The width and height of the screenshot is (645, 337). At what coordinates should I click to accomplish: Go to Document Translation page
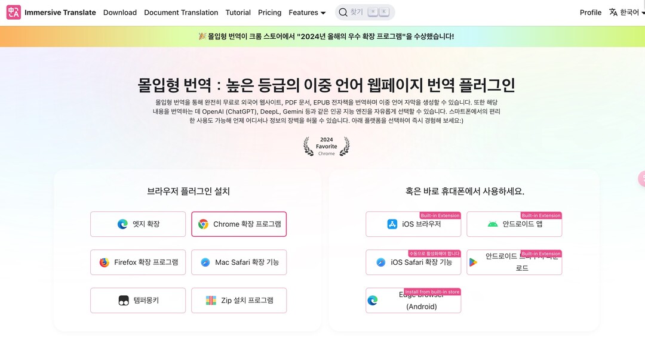[x=181, y=13]
